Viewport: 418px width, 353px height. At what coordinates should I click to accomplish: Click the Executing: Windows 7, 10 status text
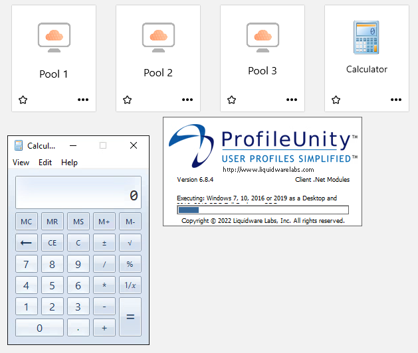coord(257,198)
